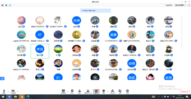This screenshot has height=99, width=191.
Task: Open the meeting info icon at top left
Action: (2, 5)
